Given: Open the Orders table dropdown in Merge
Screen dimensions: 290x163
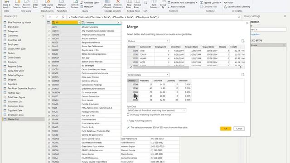Looking at the screenshot, I should click(x=148, y=41).
